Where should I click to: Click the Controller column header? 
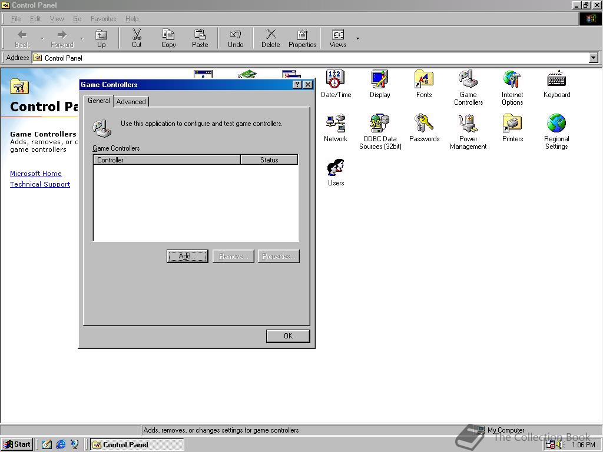tap(167, 160)
